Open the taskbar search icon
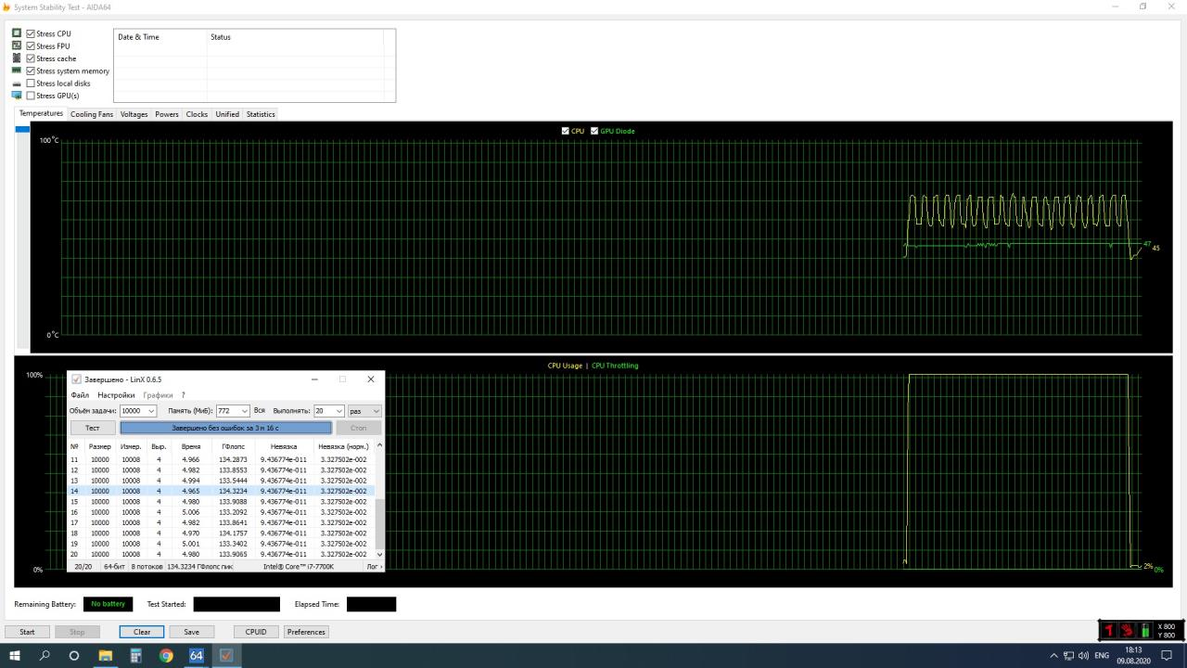Viewport: 1187px width, 668px height. (x=45, y=655)
